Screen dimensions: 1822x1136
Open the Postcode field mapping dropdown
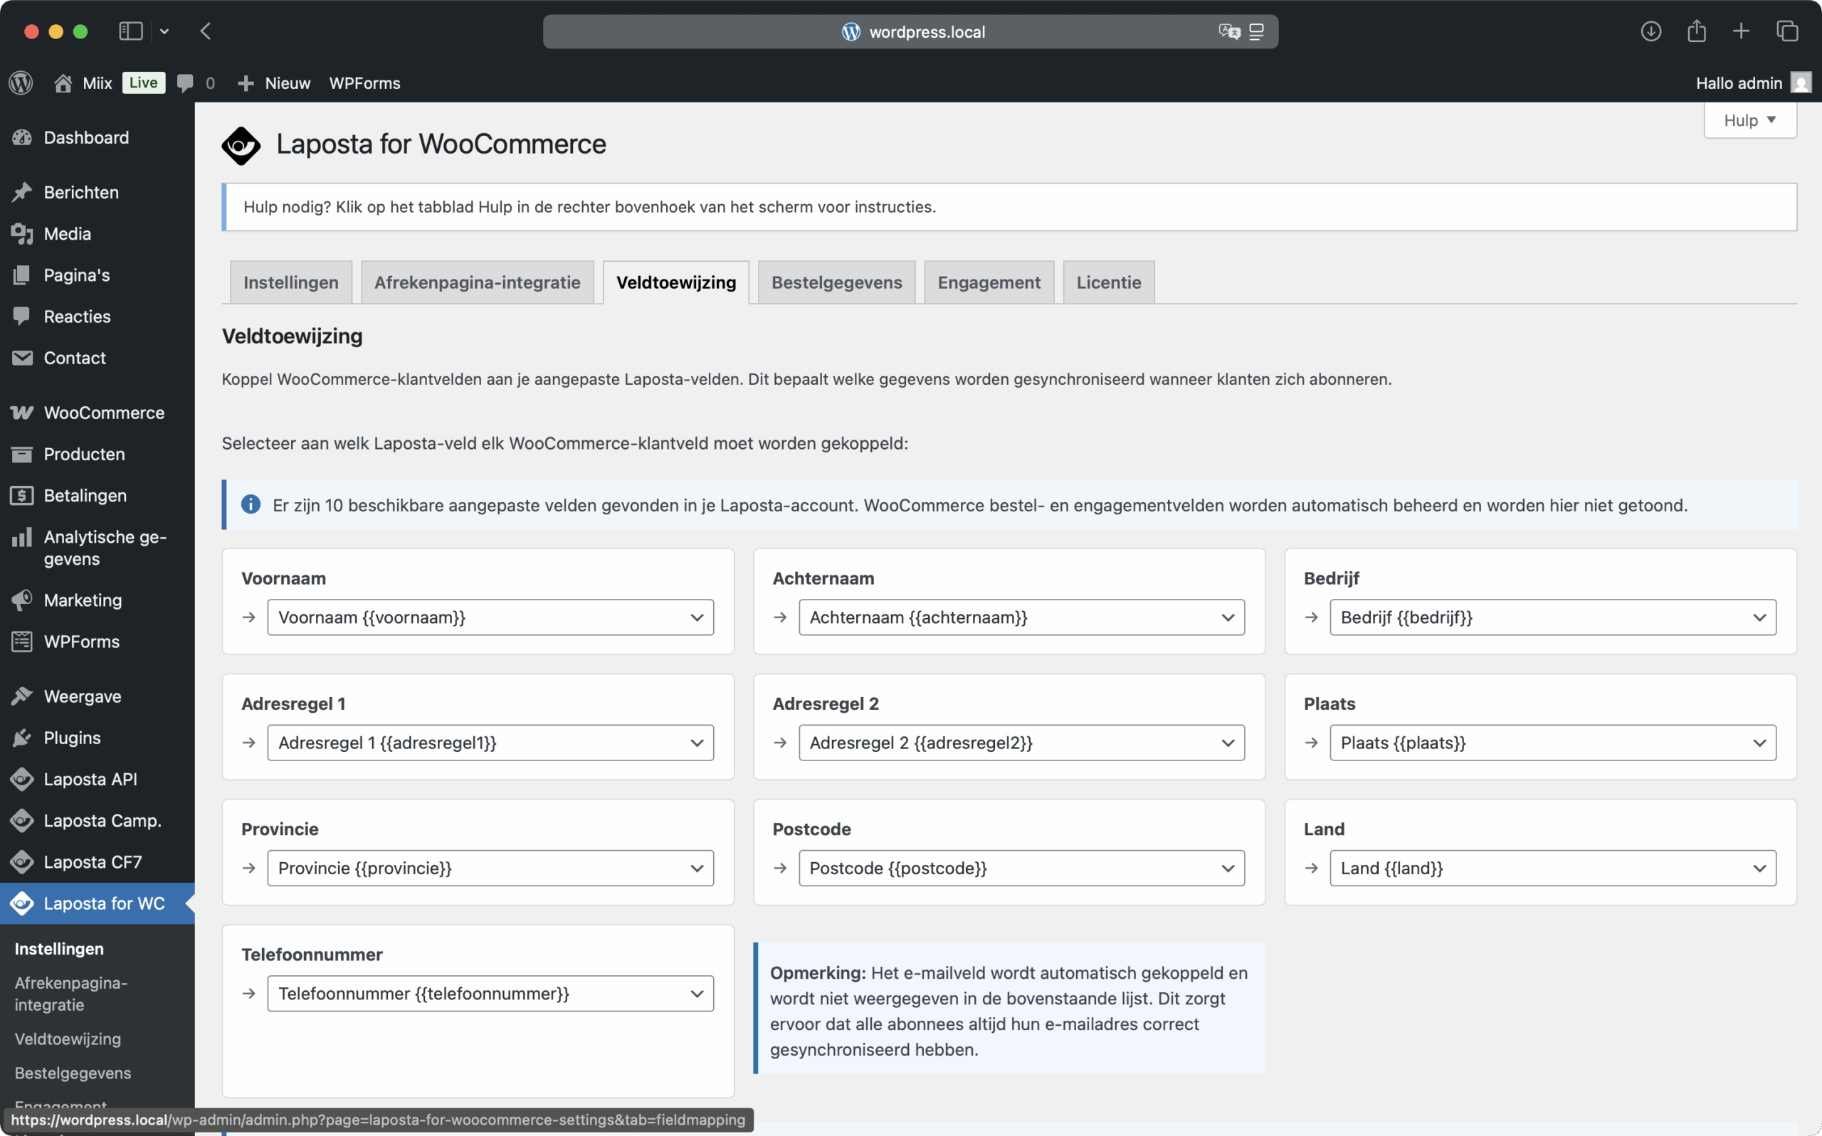pyautogui.click(x=1021, y=868)
